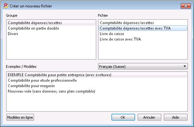The image size is (194, 127).
Task: Select Comptabilité pour étude professionnelle template
Action: click(97, 80)
